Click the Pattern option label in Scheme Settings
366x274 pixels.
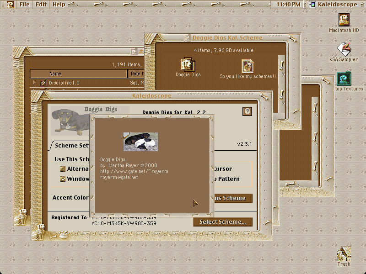[228, 179]
